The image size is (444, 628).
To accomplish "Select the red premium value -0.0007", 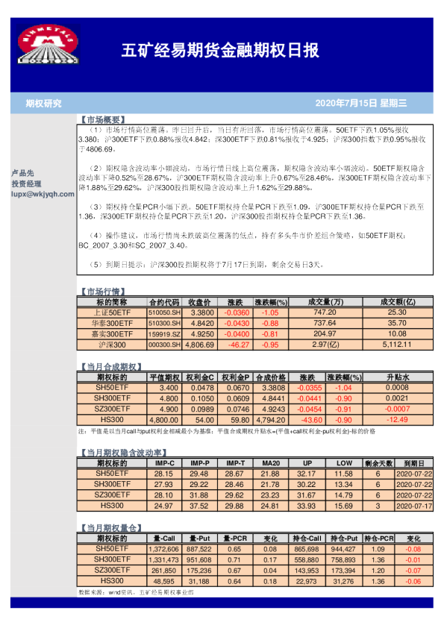I will pyautogui.click(x=397, y=409).
